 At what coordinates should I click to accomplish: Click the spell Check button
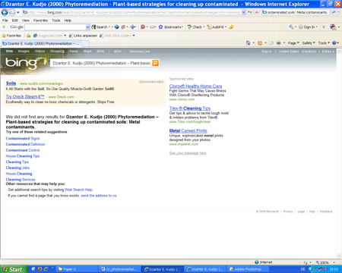click(195, 27)
